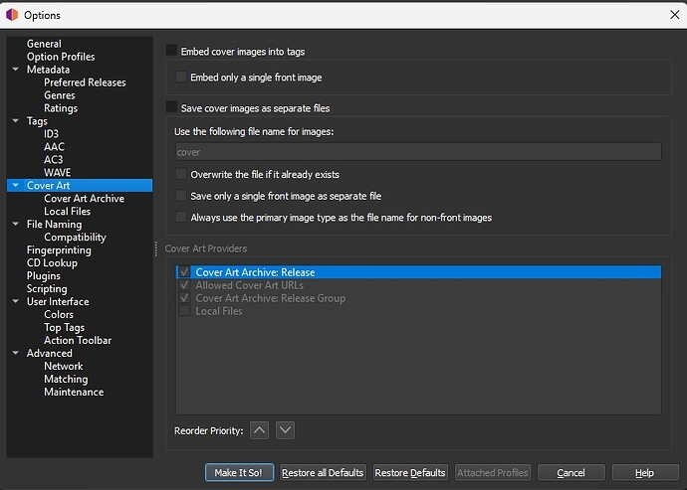Toggle Overwrite the file if it already exists
687x490 pixels.
[181, 174]
